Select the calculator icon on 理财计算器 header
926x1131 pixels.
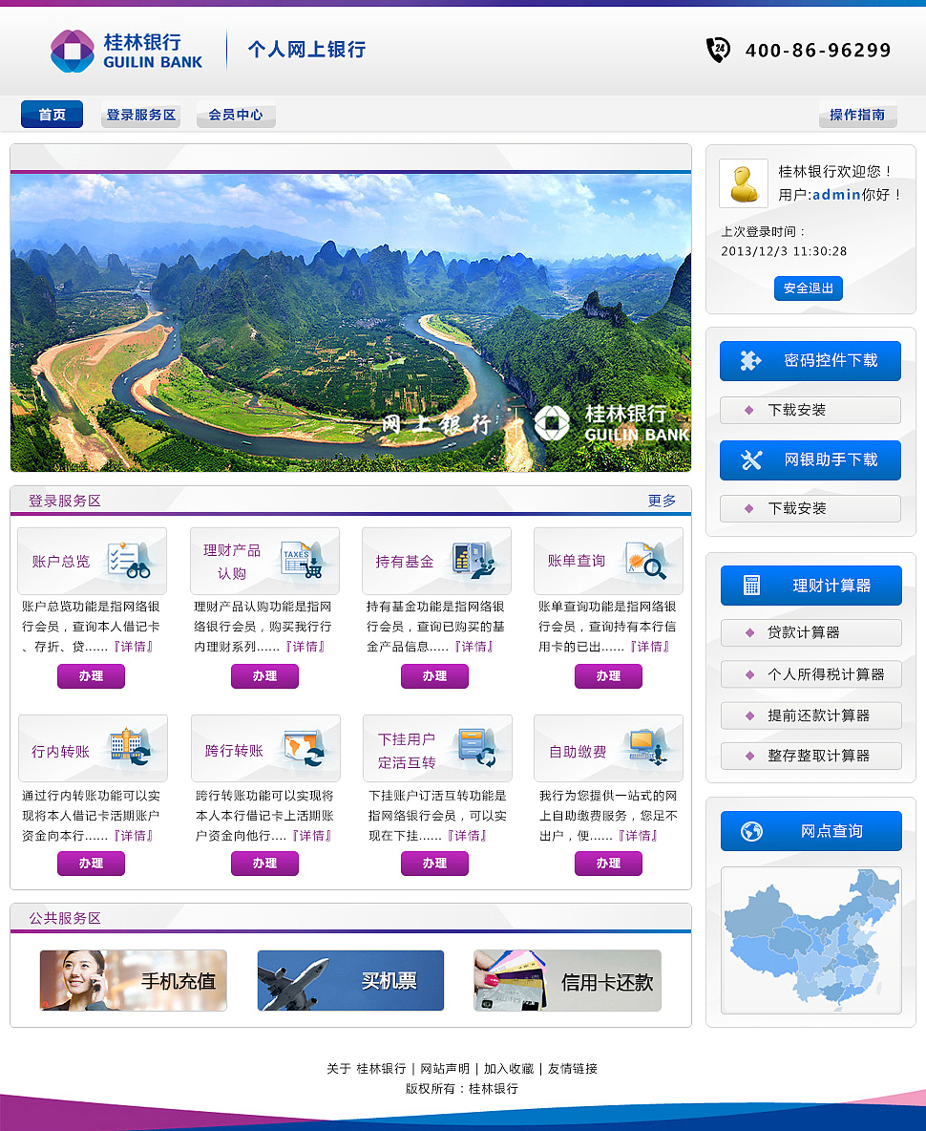753,584
